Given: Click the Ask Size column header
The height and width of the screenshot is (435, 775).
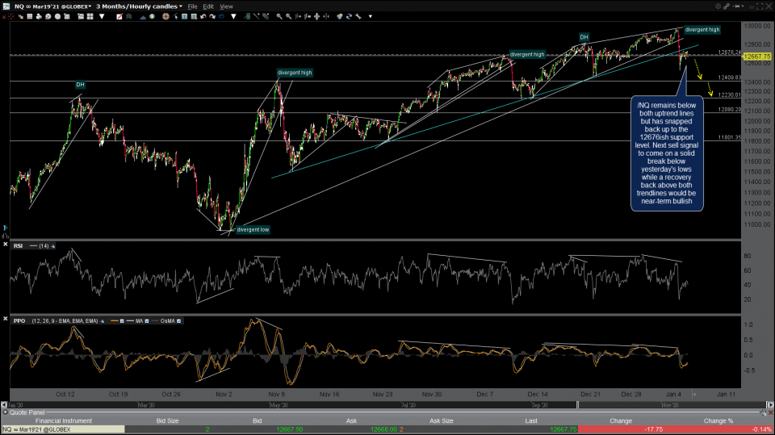Looking at the screenshot, I should coord(442,420).
